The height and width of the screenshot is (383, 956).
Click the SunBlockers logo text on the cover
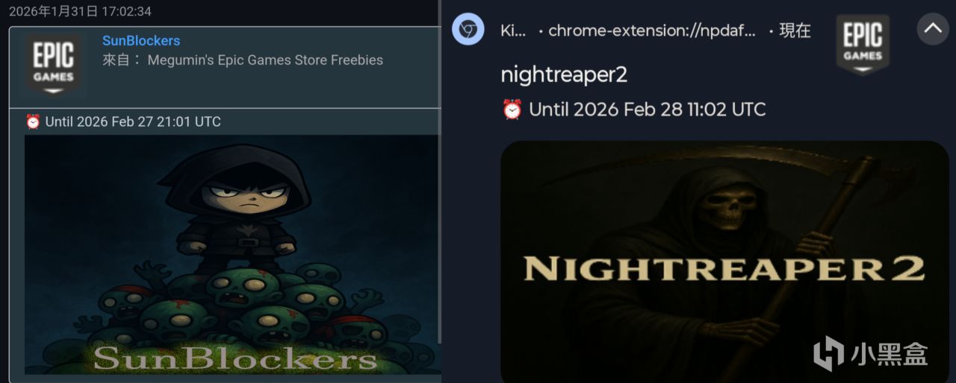click(235, 359)
